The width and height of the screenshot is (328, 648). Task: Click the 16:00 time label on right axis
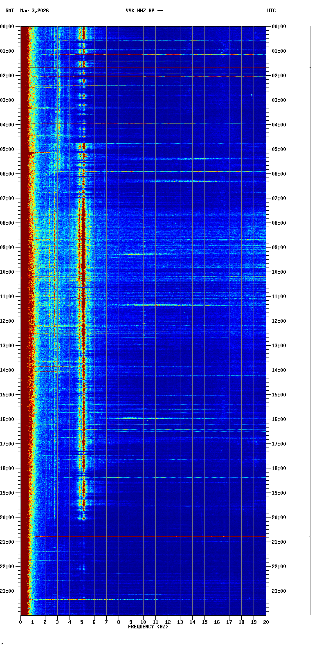279,419
